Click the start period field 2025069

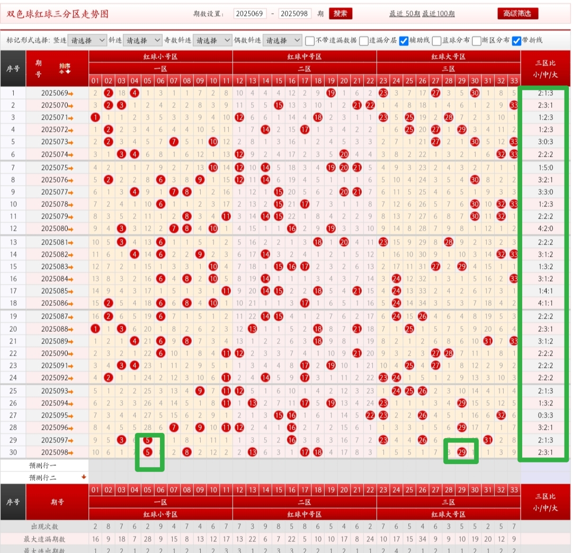250,13
